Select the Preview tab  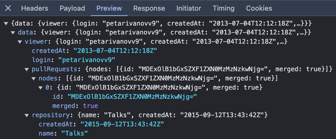tap(109, 8)
